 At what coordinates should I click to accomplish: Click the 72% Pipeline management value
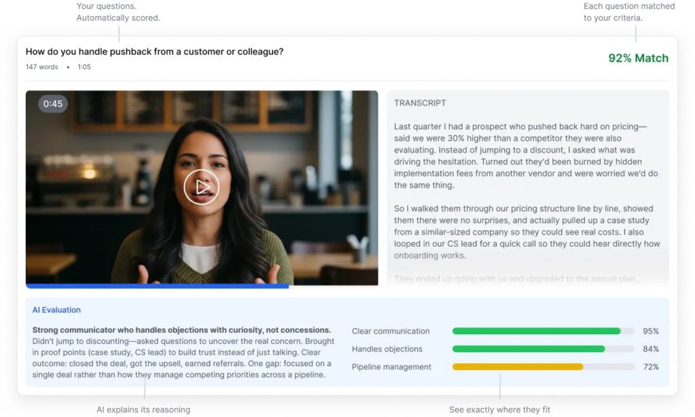point(650,367)
